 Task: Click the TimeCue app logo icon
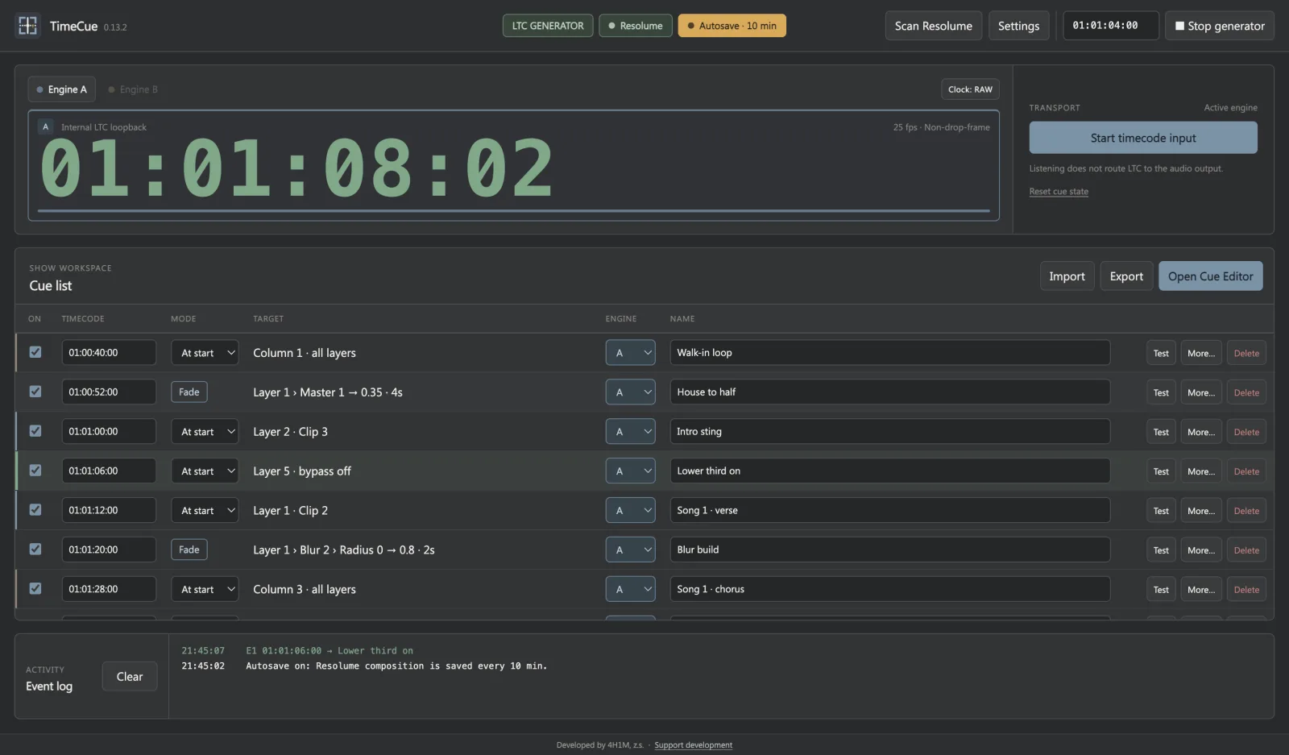[x=27, y=26]
